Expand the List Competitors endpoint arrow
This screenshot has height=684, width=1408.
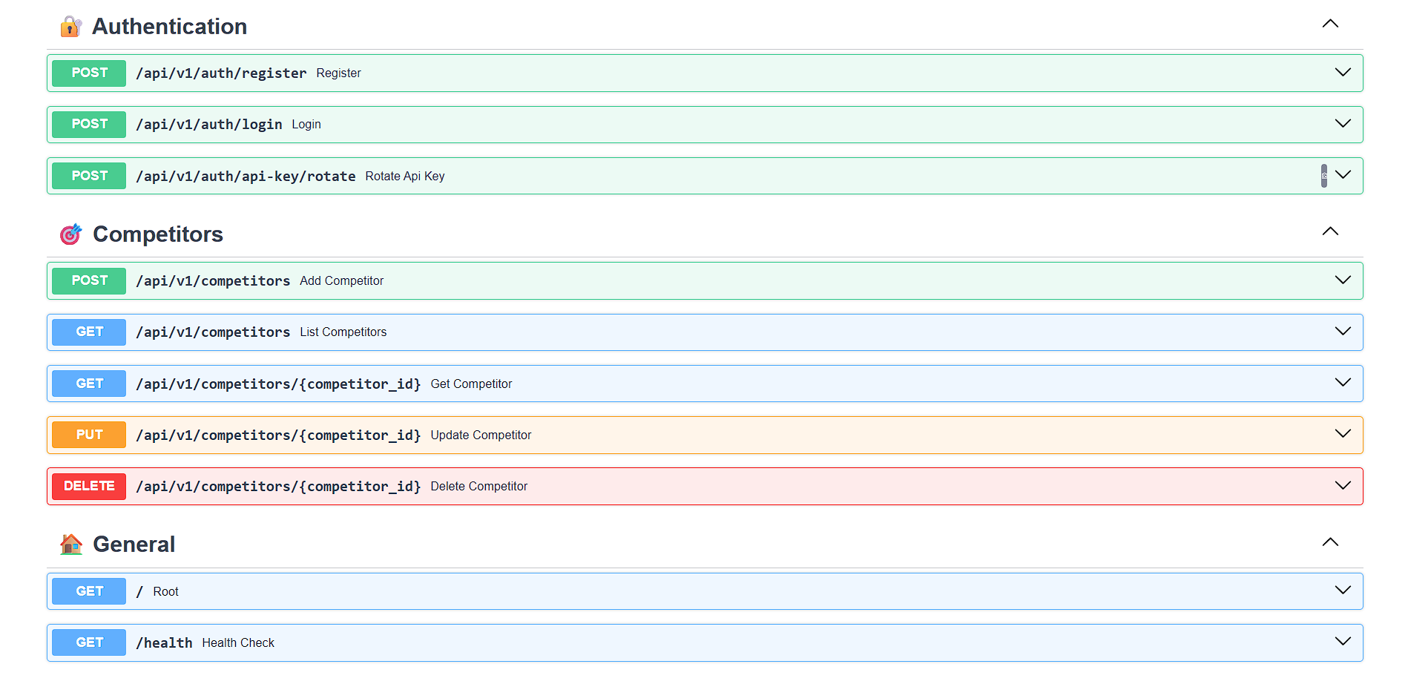point(1343,332)
